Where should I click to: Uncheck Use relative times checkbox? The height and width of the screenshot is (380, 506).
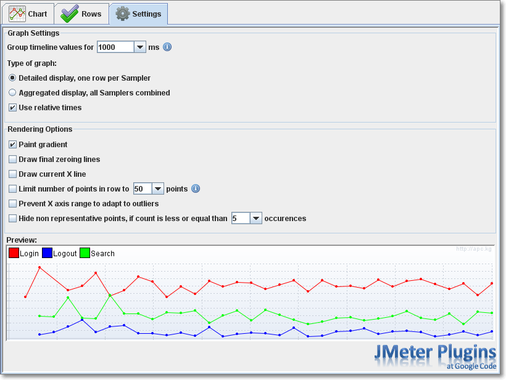point(12,108)
